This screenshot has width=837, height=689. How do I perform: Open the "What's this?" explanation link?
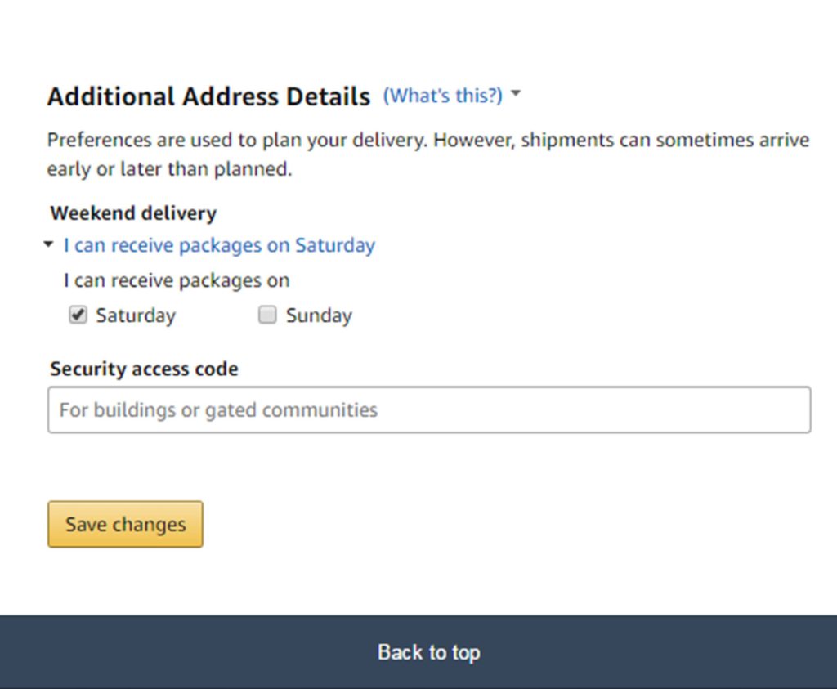[442, 96]
